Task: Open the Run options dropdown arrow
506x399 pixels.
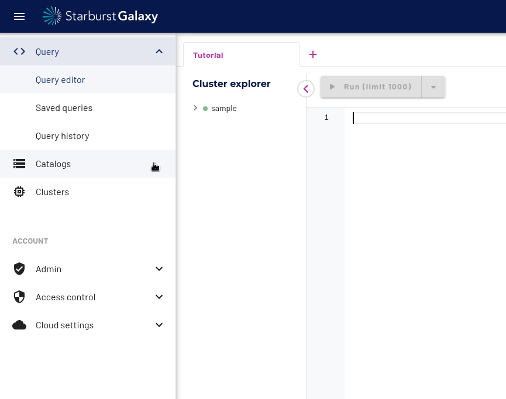Action: 433,87
